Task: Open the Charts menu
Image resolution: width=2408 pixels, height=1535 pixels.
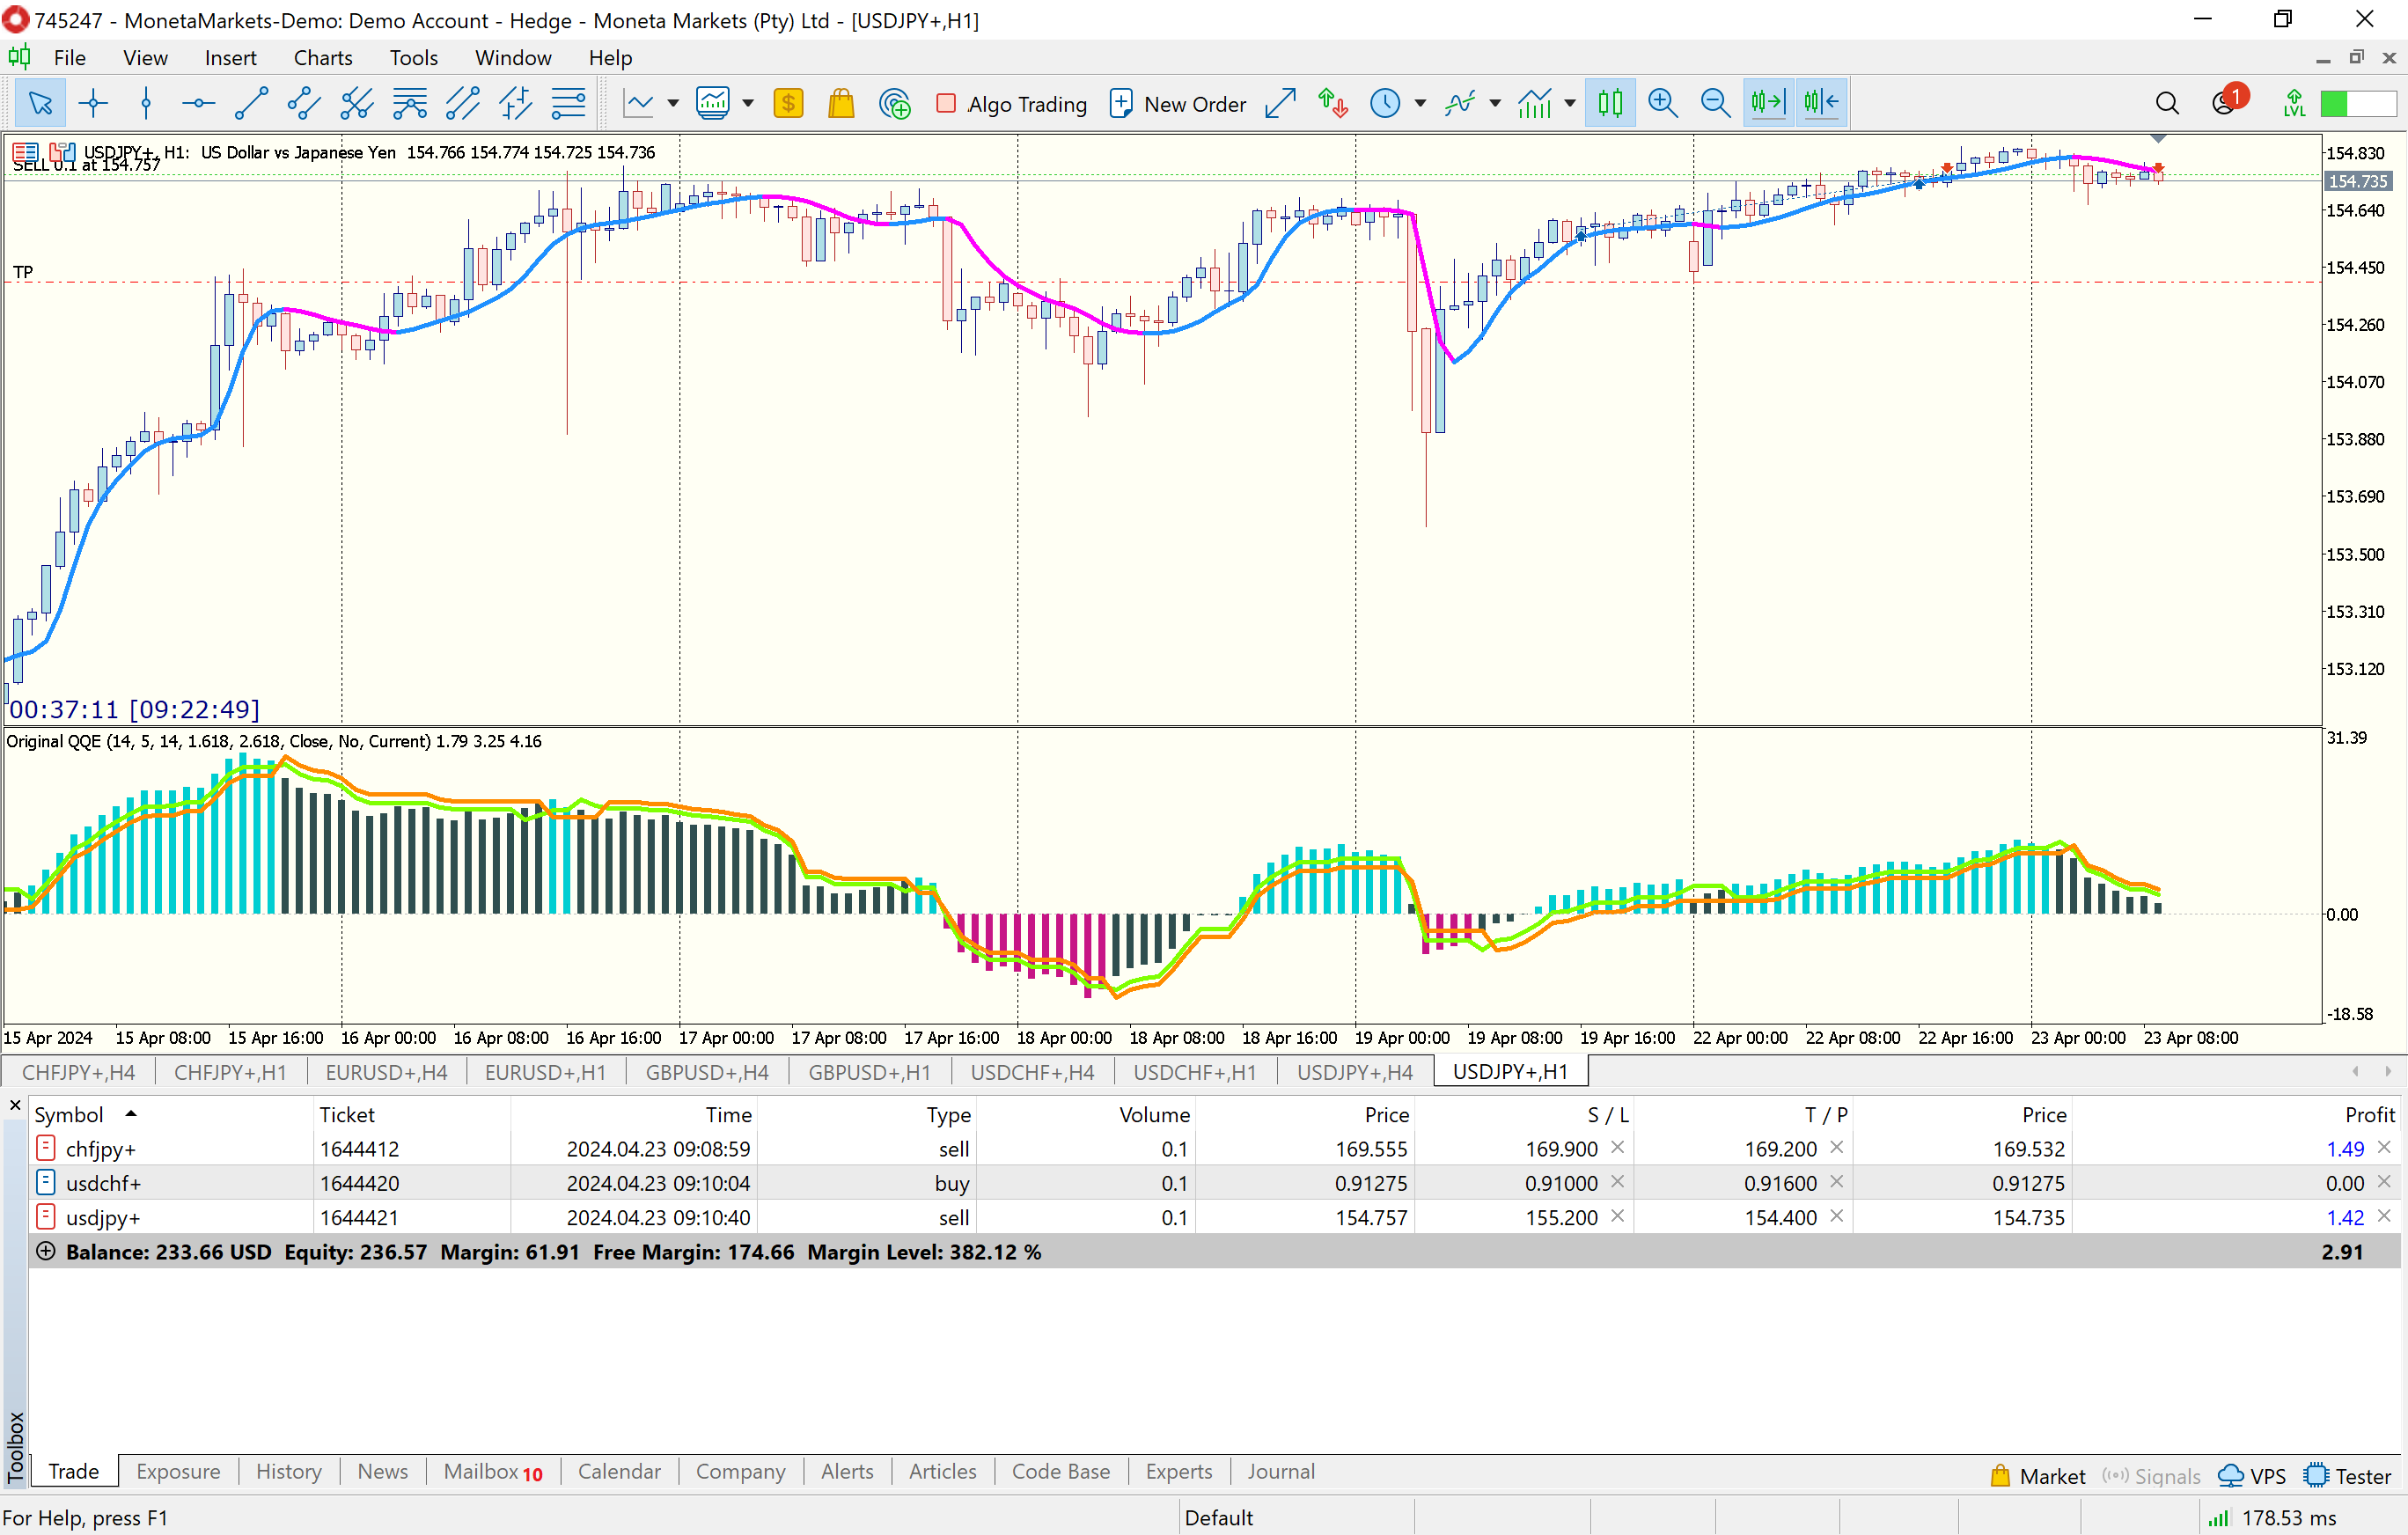Action: click(322, 58)
